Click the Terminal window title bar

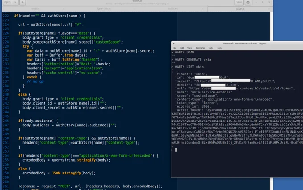pos(245,44)
